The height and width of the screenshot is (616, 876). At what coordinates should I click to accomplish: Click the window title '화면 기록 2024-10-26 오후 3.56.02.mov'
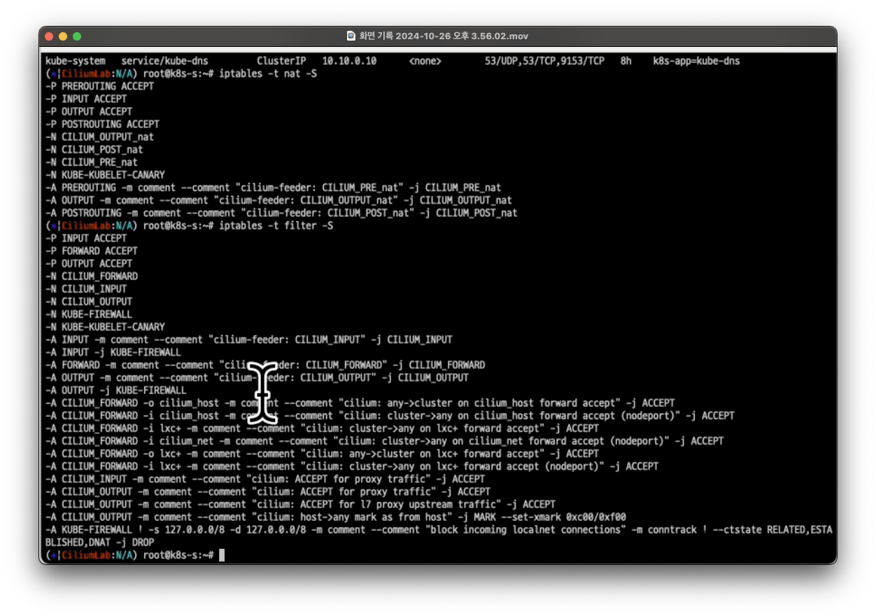pos(444,36)
